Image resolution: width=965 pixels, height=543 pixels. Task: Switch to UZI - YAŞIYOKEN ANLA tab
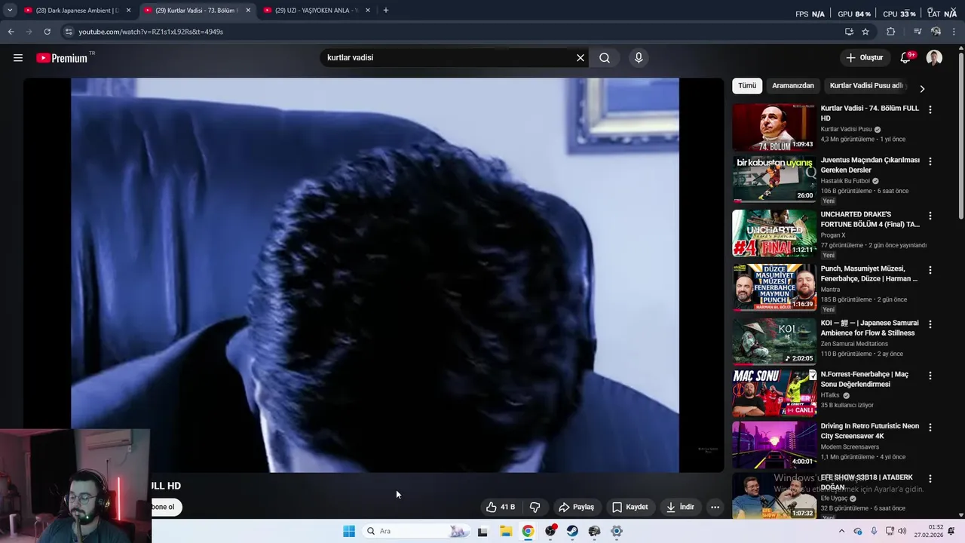click(x=317, y=11)
